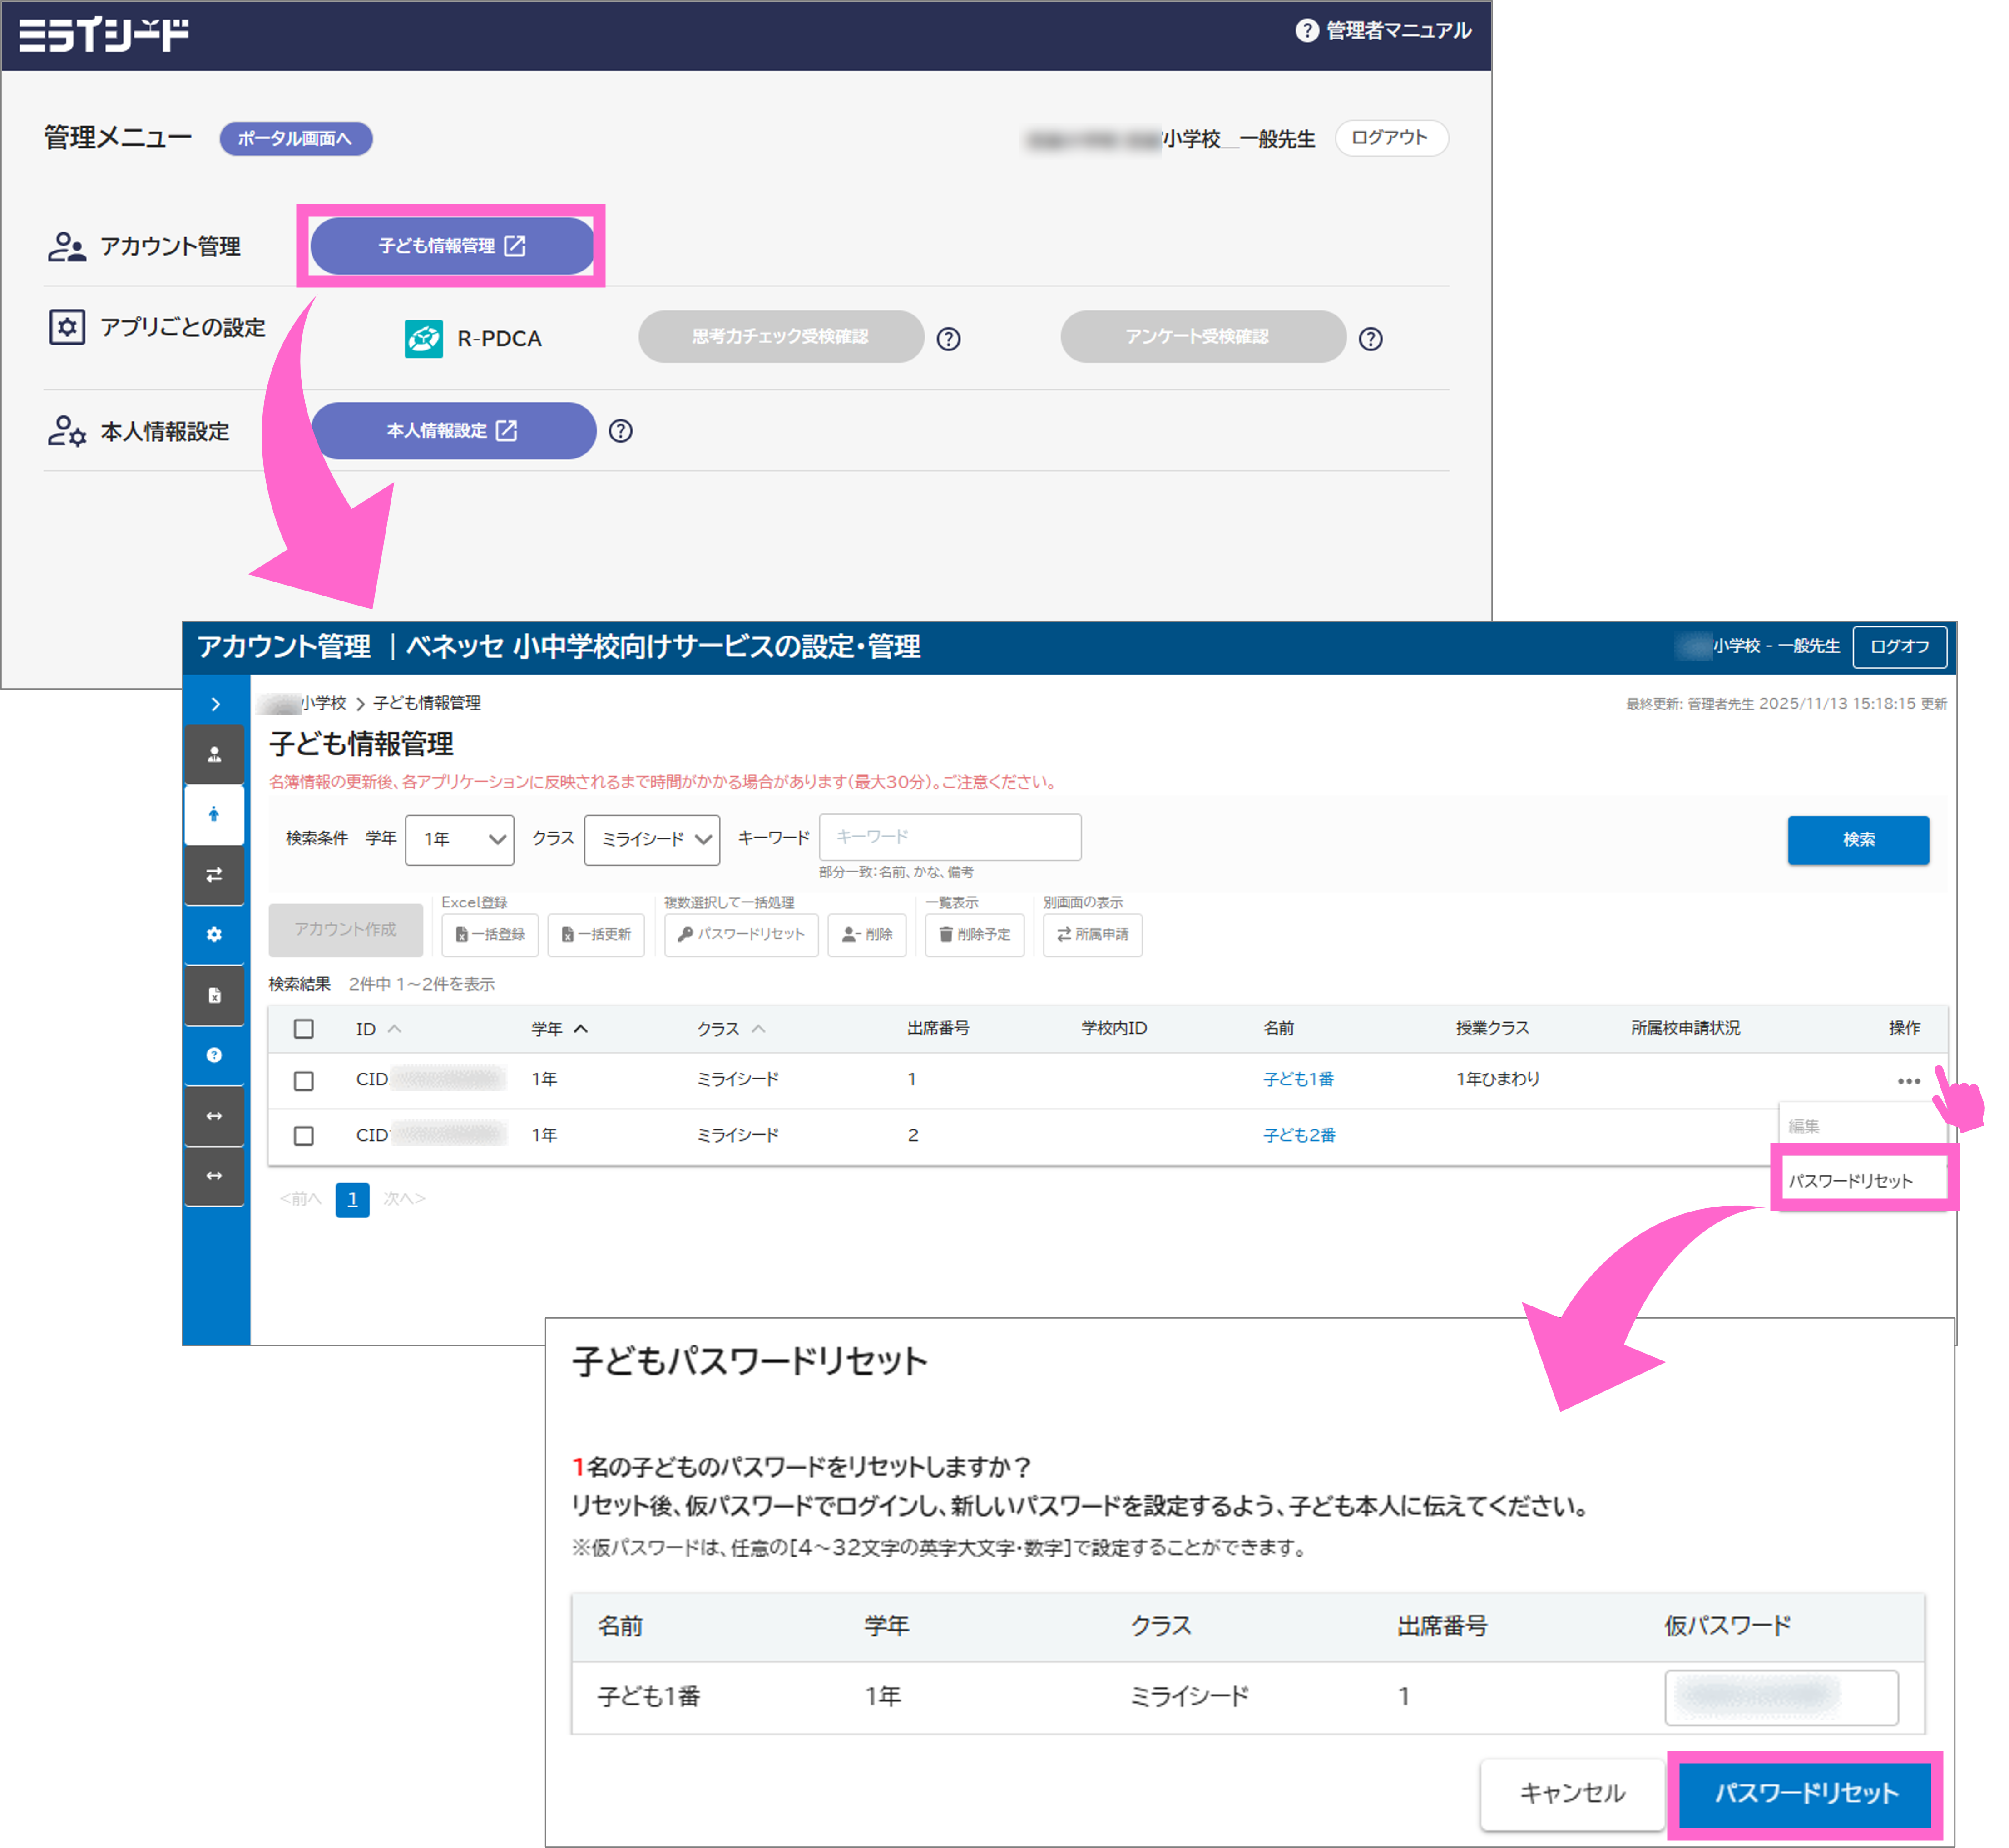
Task: Expand the sidebar with the chevron arrow
Action: 214,704
